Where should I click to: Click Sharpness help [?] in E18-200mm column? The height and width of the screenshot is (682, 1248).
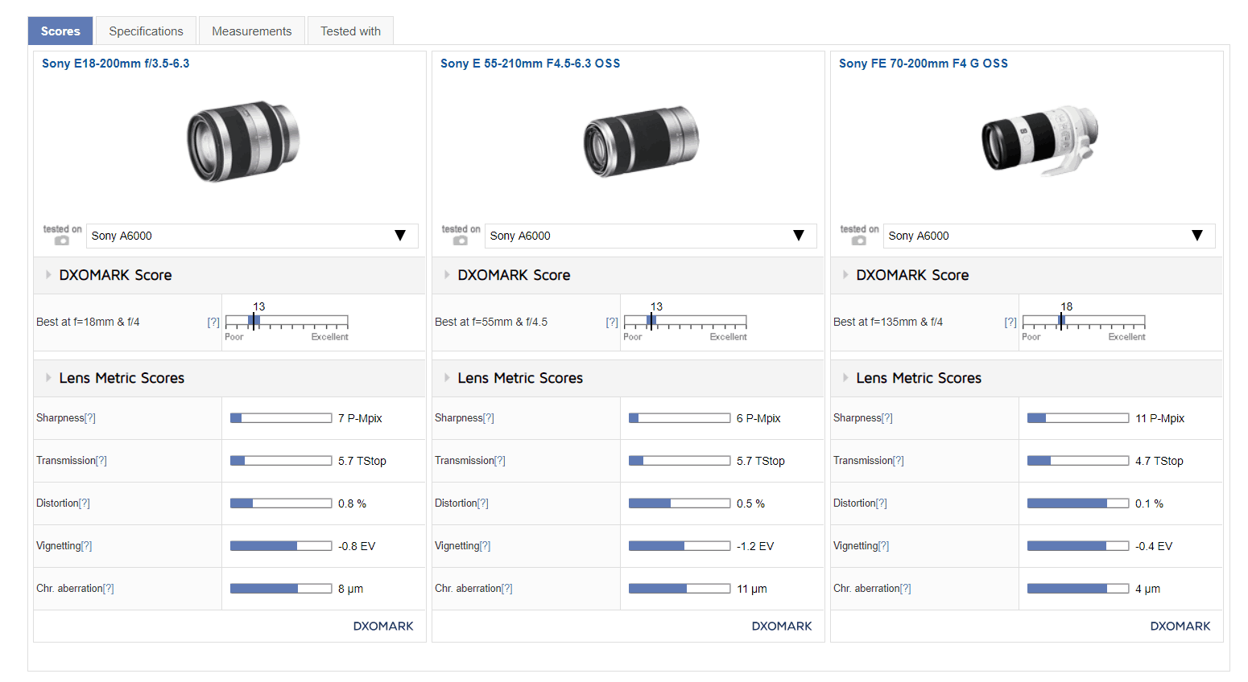coord(90,418)
